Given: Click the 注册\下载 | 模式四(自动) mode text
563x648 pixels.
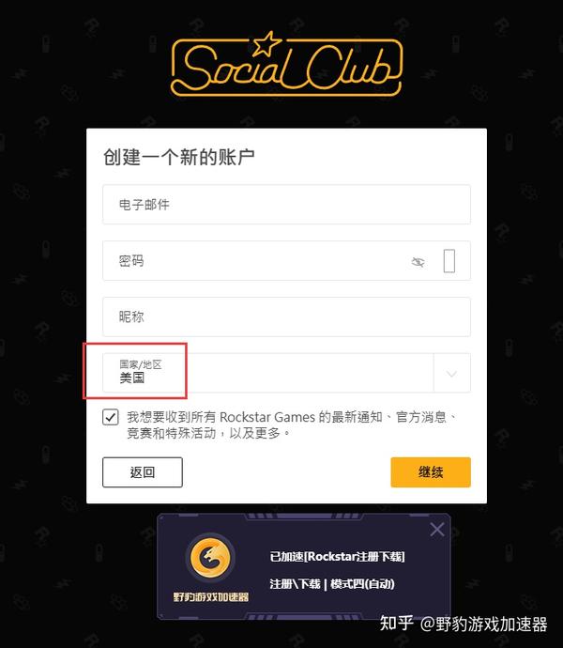Looking at the screenshot, I should click(332, 584).
